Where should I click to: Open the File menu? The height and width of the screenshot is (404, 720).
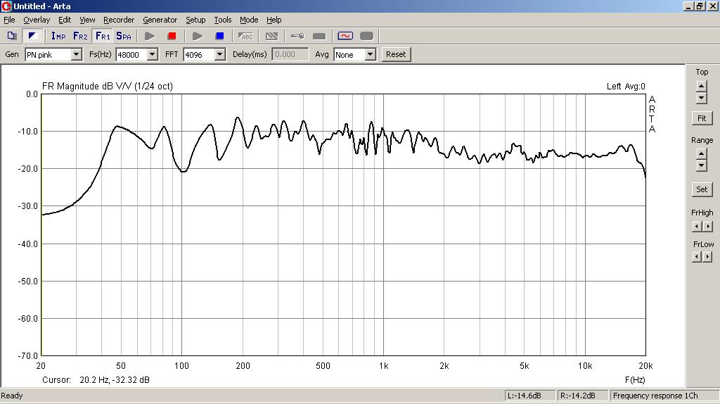pyautogui.click(x=9, y=20)
